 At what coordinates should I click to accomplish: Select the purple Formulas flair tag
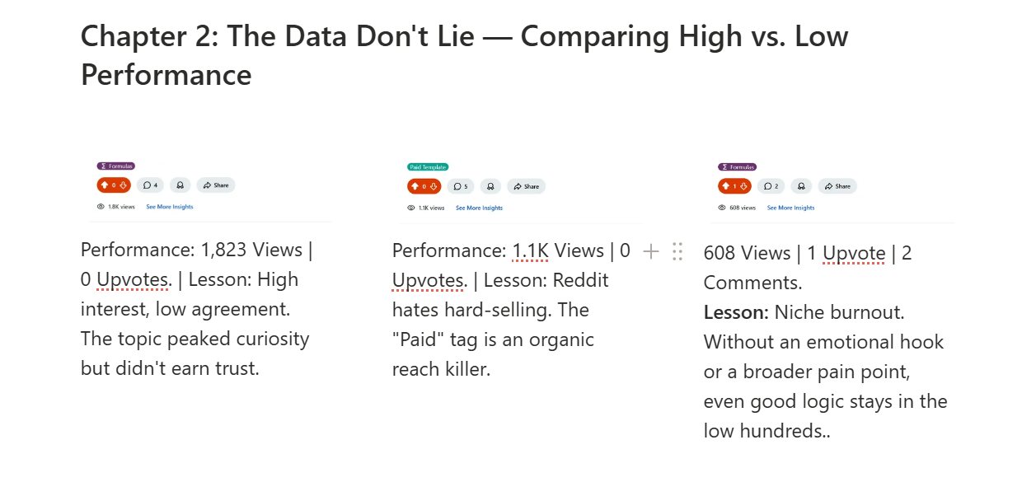click(115, 166)
